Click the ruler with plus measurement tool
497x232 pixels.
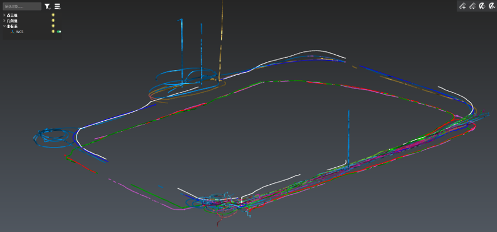463,6
